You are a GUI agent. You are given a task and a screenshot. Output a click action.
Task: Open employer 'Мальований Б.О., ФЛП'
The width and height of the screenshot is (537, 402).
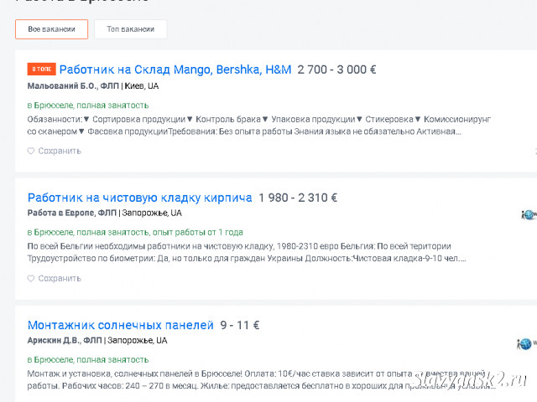[73, 85]
